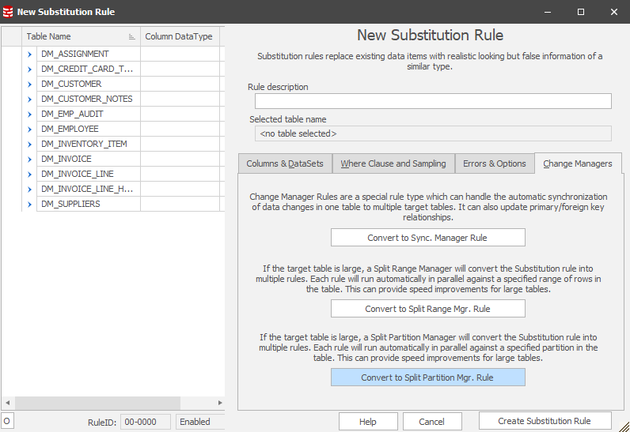Open Help for substitution rules
This screenshot has width=630, height=432.
coord(367,422)
